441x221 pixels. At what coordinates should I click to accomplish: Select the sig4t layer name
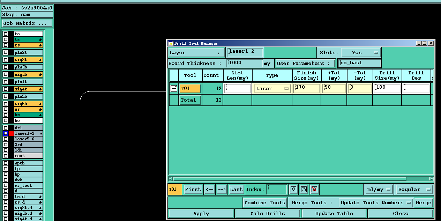pos(29,89)
